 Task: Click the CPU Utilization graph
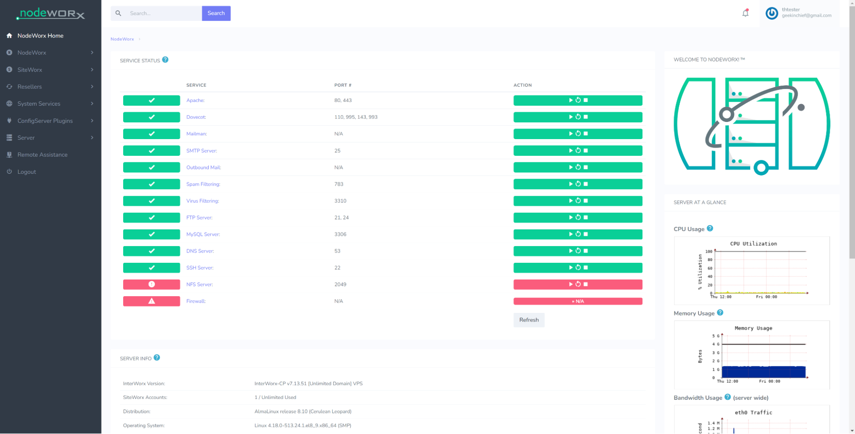click(751, 271)
